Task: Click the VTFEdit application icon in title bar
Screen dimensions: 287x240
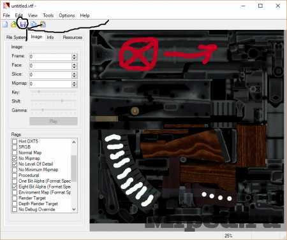Action: point(6,6)
